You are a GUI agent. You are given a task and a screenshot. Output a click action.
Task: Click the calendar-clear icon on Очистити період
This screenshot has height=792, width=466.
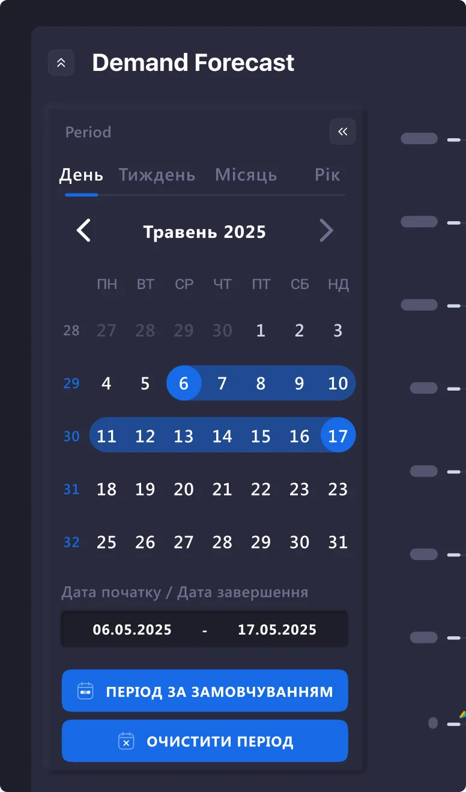[x=126, y=741]
